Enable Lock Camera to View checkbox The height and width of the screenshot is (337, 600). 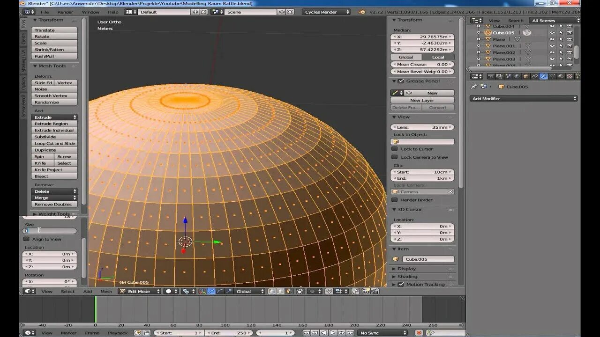pos(395,157)
